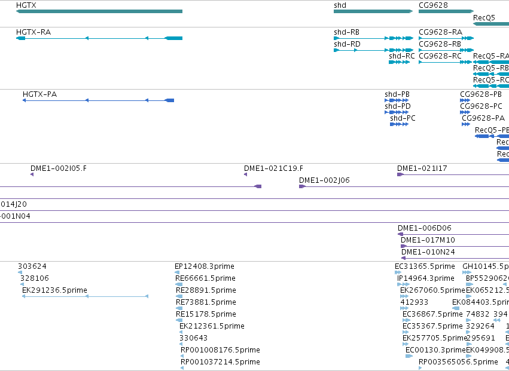This screenshot has height=371, width=509.
Task: Click the RP001008176.5prime EST label
Action: pos(220,350)
